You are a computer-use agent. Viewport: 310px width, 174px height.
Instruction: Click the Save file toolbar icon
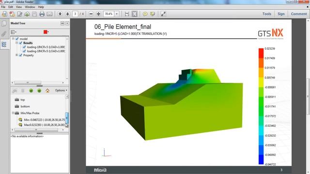tap(34, 14)
